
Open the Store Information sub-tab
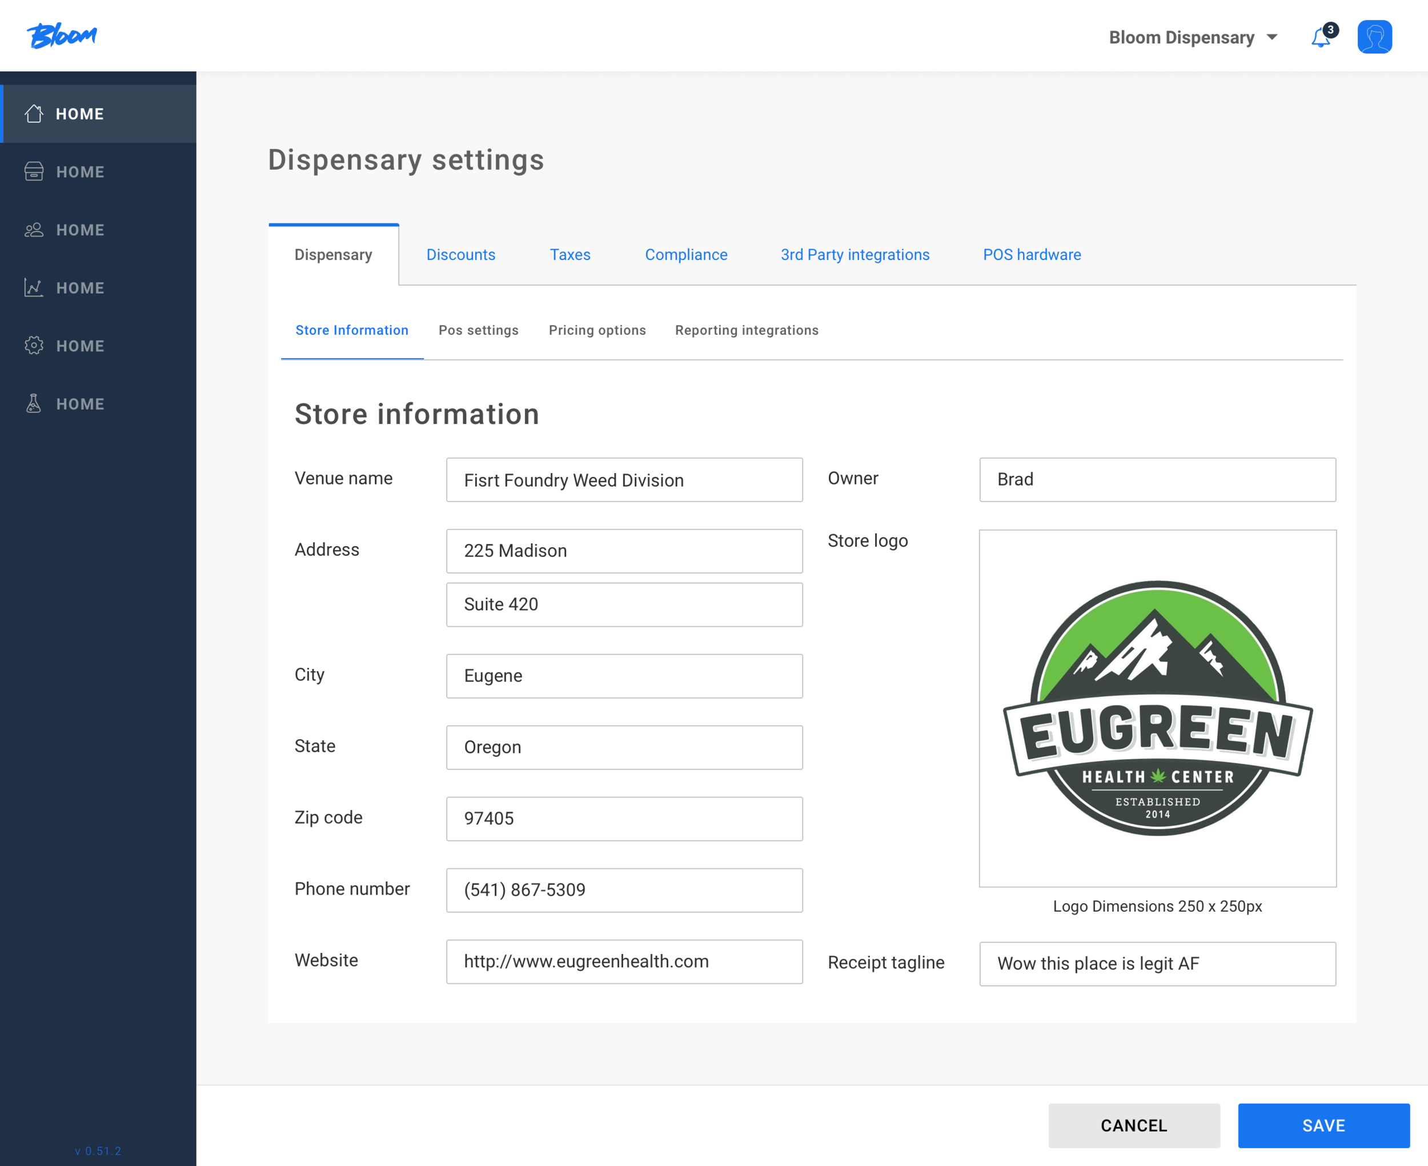352,330
